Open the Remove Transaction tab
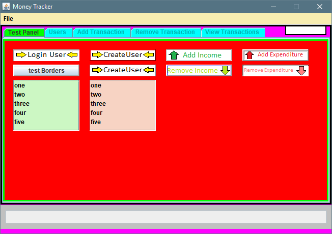The height and width of the screenshot is (234, 332). pos(165,32)
